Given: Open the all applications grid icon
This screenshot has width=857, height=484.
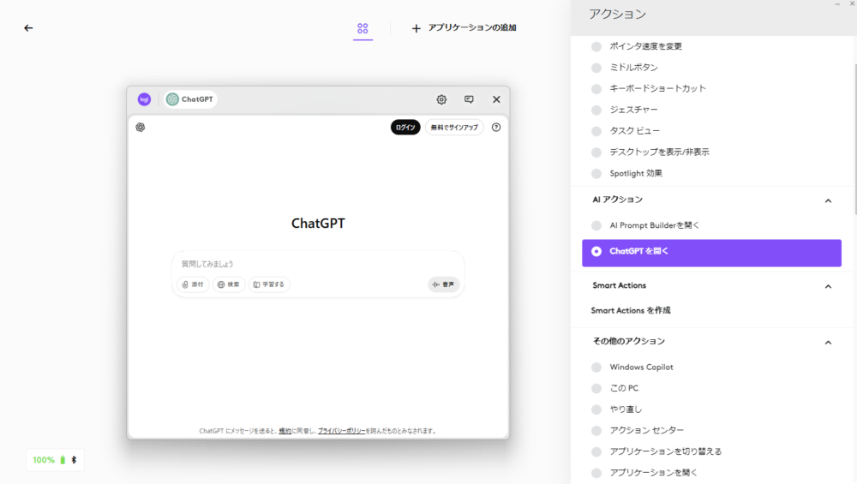Looking at the screenshot, I should tap(363, 28).
